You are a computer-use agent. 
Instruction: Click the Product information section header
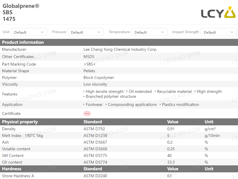click(23, 42)
